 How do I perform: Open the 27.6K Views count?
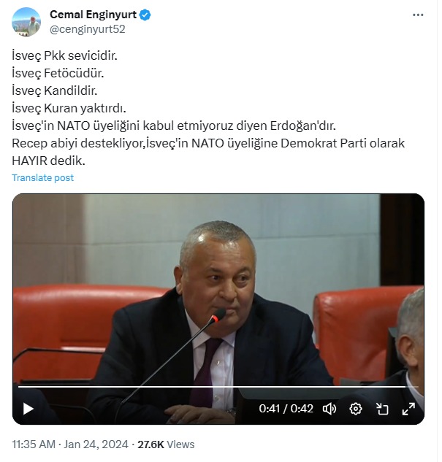click(x=166, y=444)
